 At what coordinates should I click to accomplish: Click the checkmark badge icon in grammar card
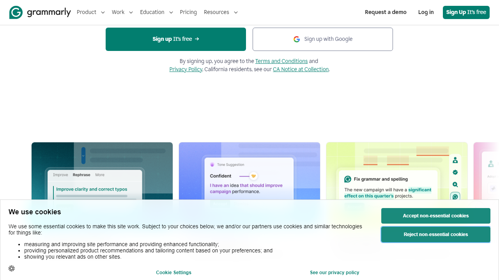tap(455, 172)
